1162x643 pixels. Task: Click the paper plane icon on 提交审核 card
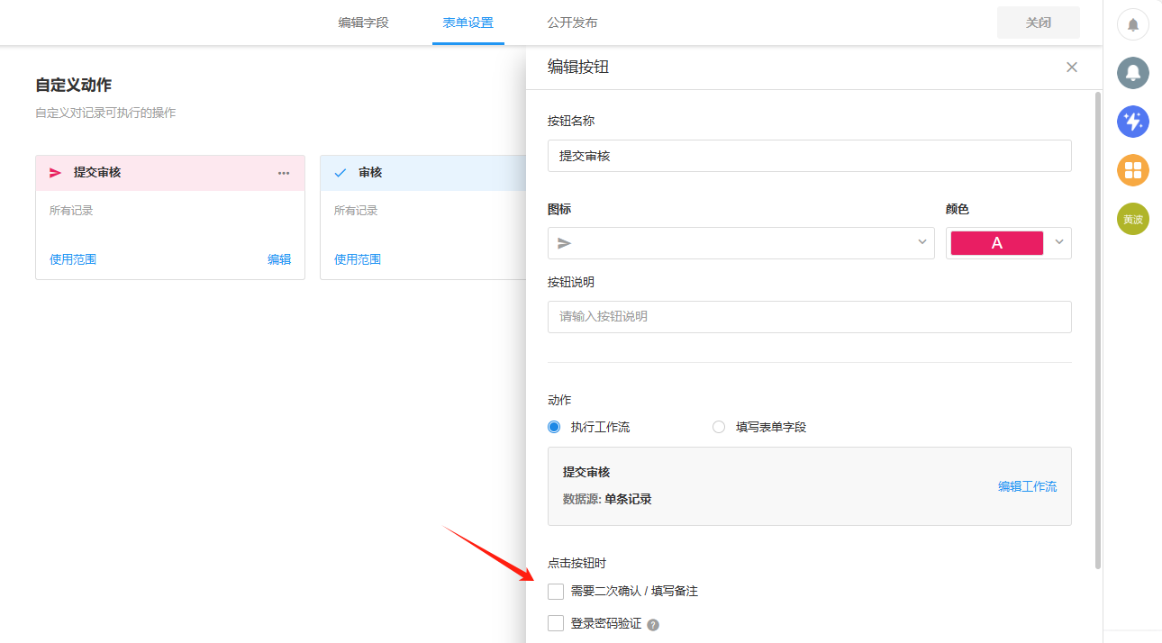click(x=56, y=173)
